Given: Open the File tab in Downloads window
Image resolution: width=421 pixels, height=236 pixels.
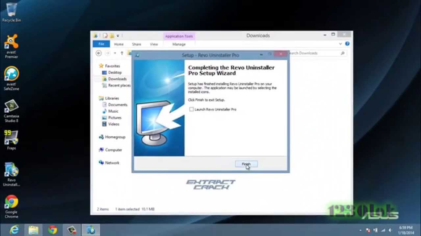Looking at the screenshot, I should point(101,44).
